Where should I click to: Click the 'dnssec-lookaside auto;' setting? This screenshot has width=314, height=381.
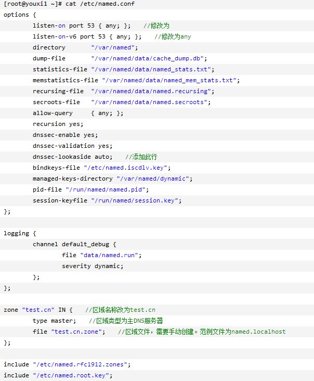pyautogui.click(x=73, y=157)
